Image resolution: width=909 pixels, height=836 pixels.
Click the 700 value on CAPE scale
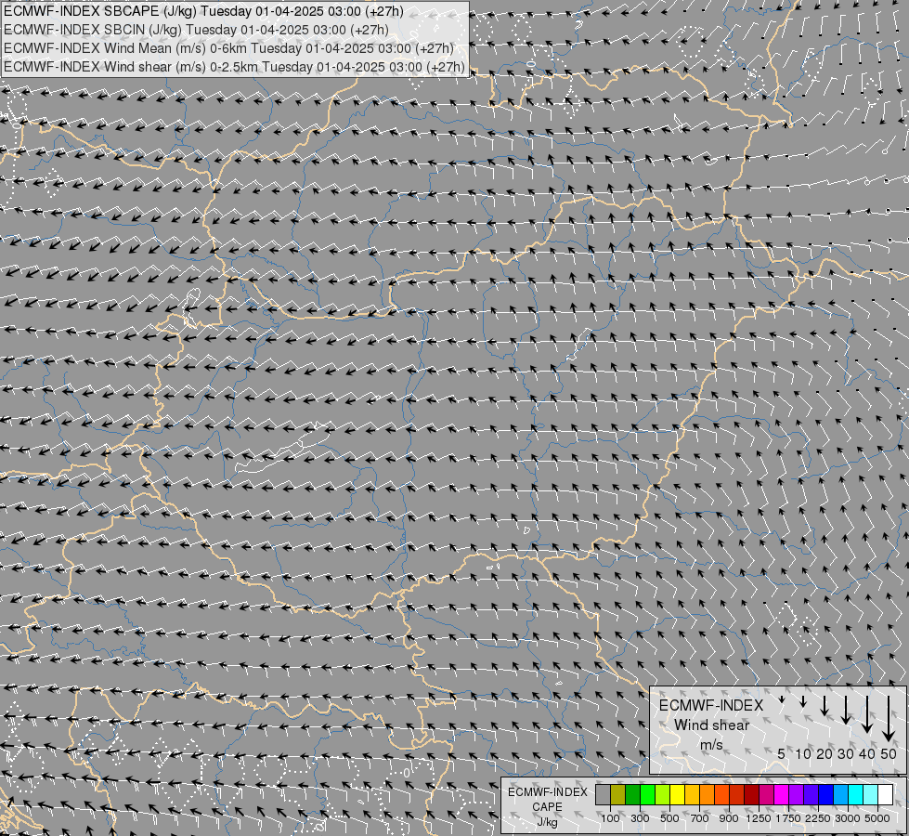tap(700, 818)
